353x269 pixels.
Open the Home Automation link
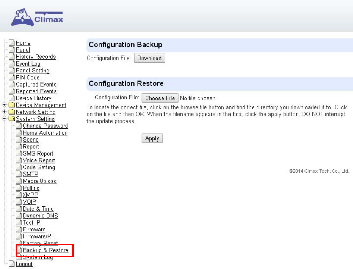click(x=45, y=133)
